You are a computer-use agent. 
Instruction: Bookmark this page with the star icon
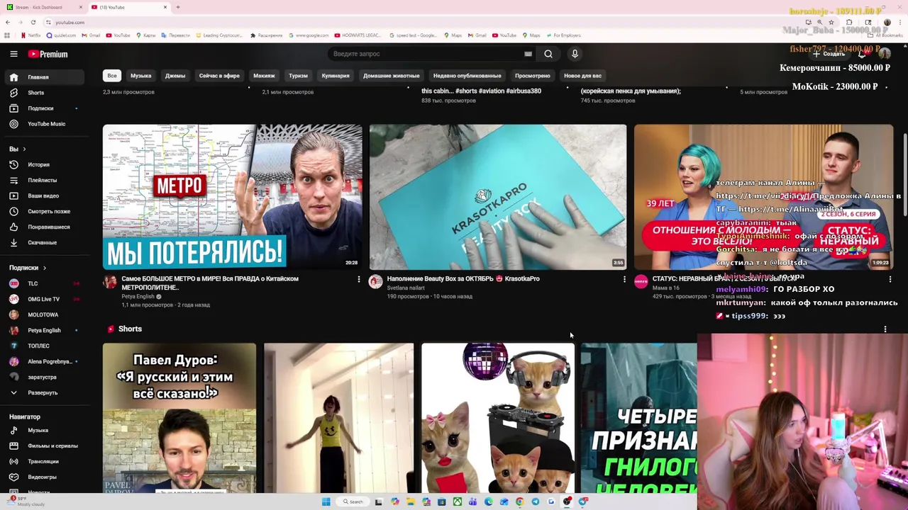831,22
